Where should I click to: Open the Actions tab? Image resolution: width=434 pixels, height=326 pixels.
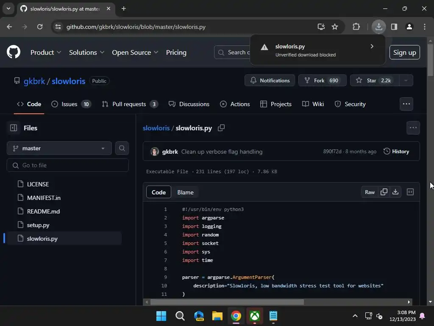[x=235, y=104]
